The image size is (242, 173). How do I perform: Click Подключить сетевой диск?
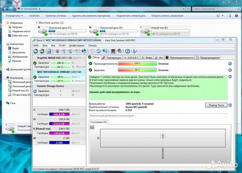[131, 16]
